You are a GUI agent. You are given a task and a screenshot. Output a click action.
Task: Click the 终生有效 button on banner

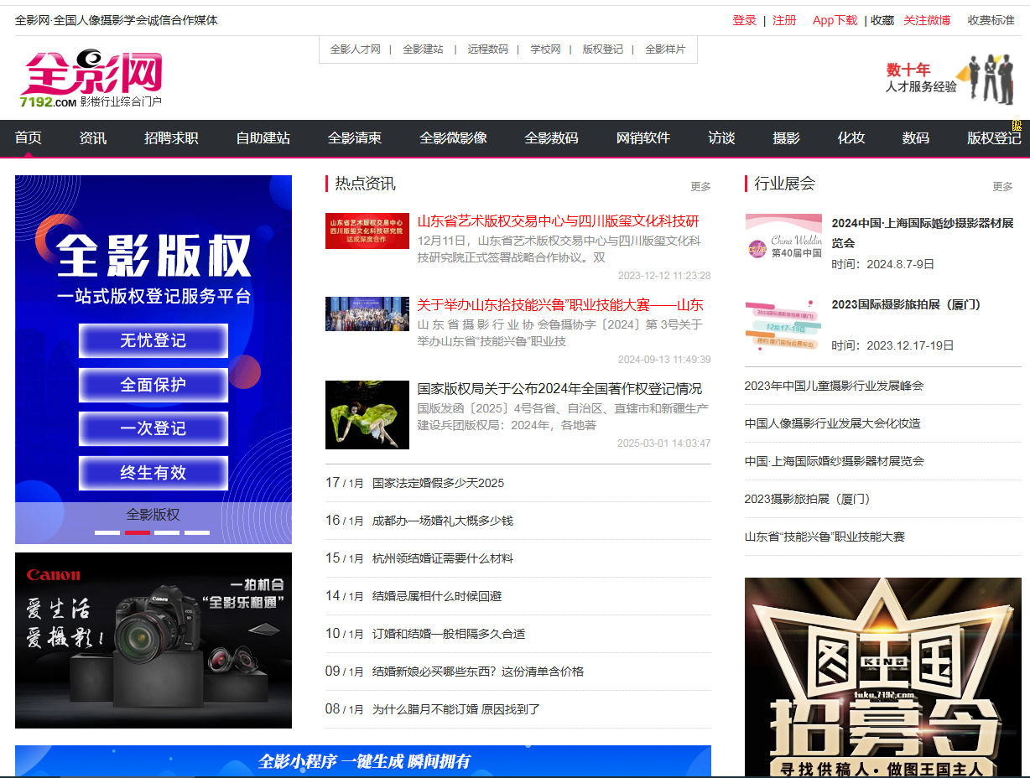[153, 473]
